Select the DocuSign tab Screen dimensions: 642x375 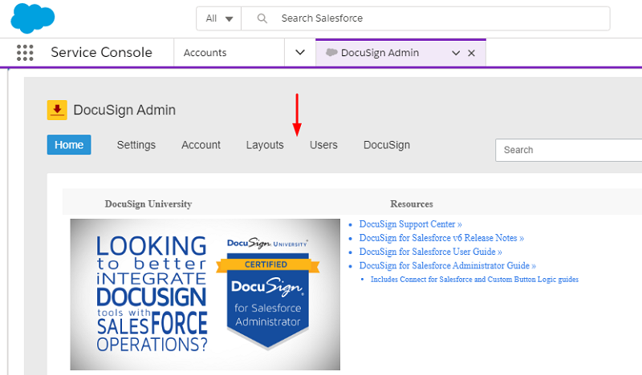[386, 145]
